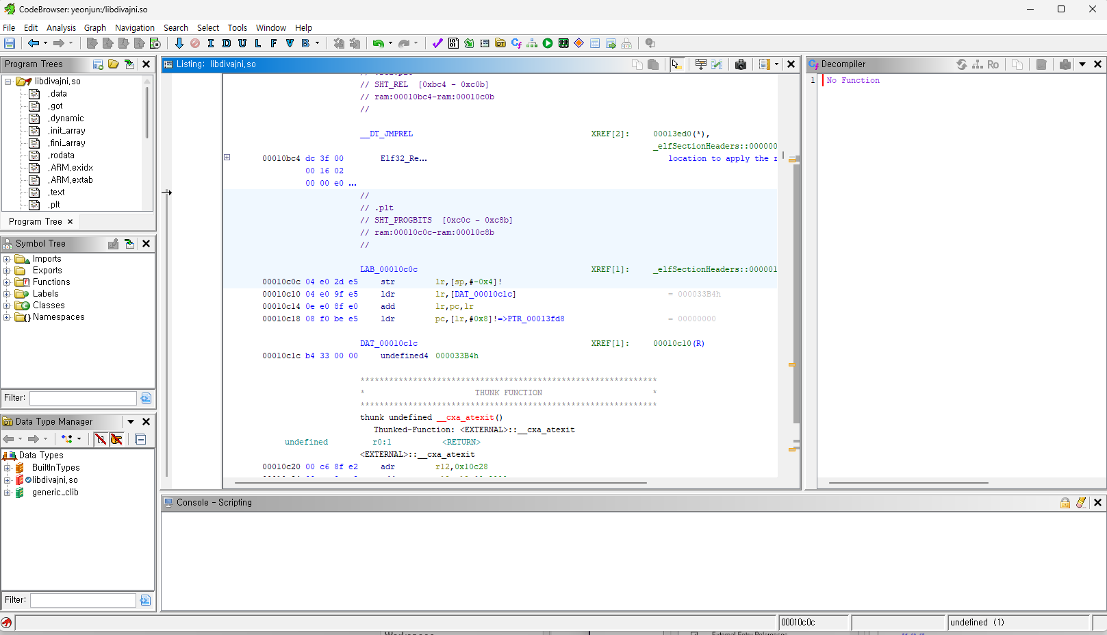Click into the Symbol Tree filter field

click(x=83, y=398)
